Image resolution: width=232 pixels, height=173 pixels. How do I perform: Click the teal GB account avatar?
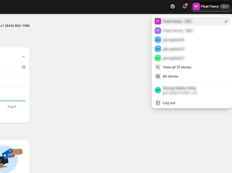click(x=158, y=90)
